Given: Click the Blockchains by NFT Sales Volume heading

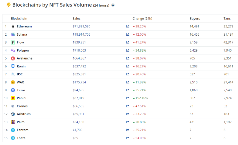Looking at the screenshot, I should pos(52,5).
